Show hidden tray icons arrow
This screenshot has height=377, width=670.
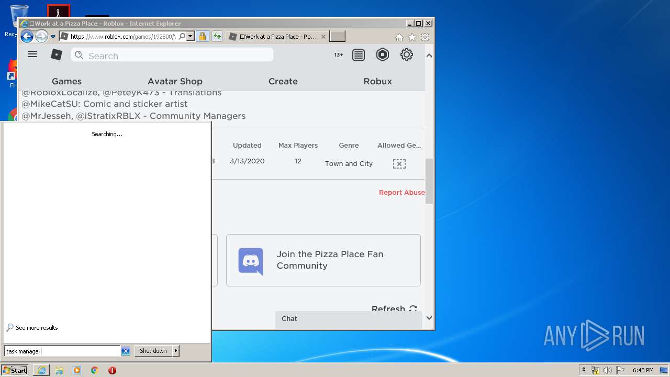(584, 370)
